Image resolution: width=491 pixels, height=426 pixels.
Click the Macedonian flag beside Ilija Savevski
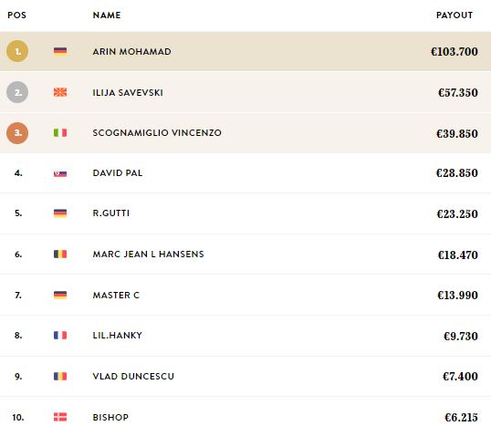click(x=60, y=92)
